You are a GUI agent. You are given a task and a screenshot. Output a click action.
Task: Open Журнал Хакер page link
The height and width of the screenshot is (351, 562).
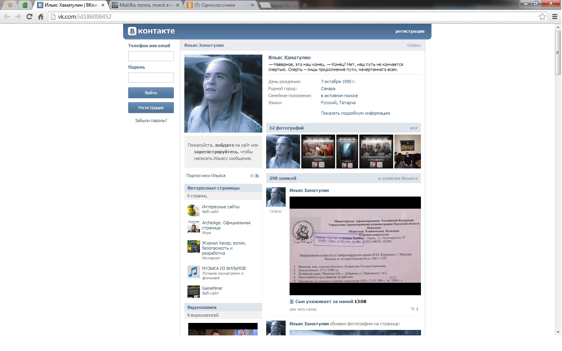tap(224, 248)
